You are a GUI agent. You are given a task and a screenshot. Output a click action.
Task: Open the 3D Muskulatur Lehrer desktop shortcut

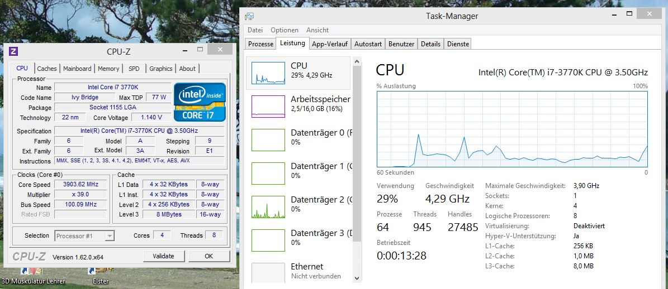(32, 272)
